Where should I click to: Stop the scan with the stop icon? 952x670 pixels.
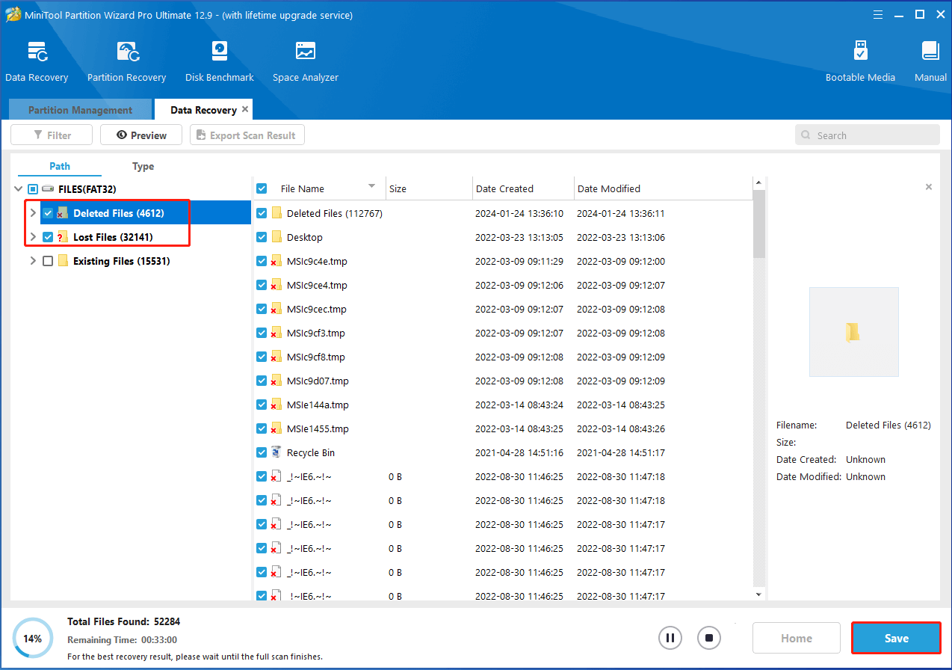tap(709, 638)
